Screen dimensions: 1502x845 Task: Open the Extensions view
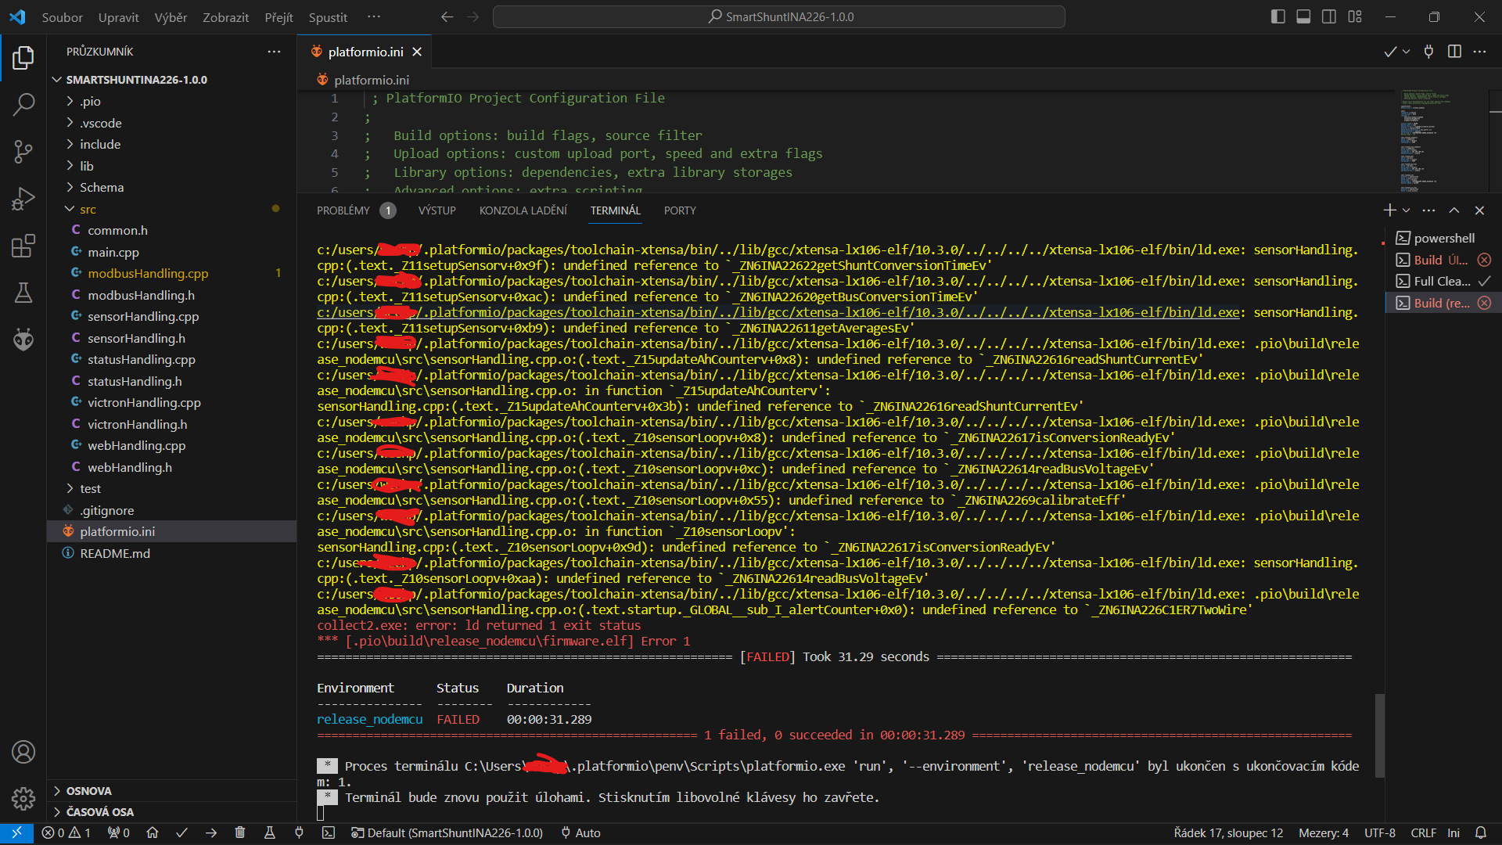pos(23,246)
